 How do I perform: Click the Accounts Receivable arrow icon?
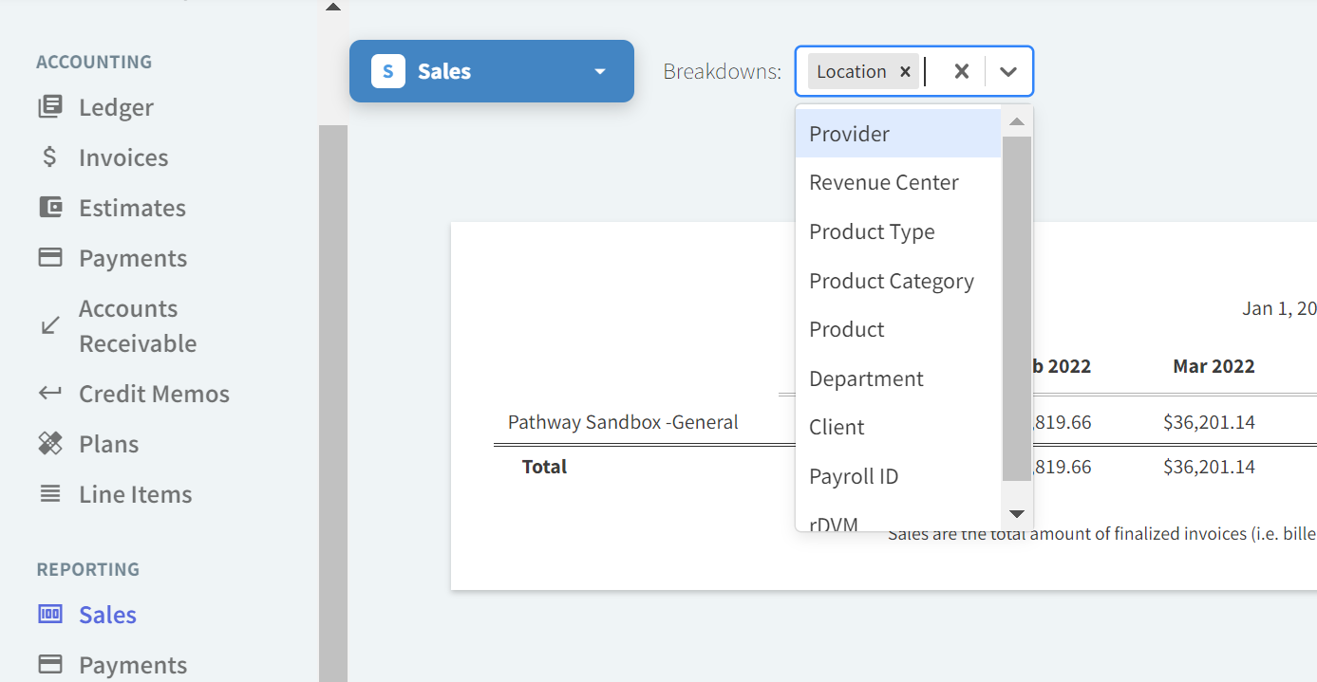pyautogui.click(x=50, y=326)
